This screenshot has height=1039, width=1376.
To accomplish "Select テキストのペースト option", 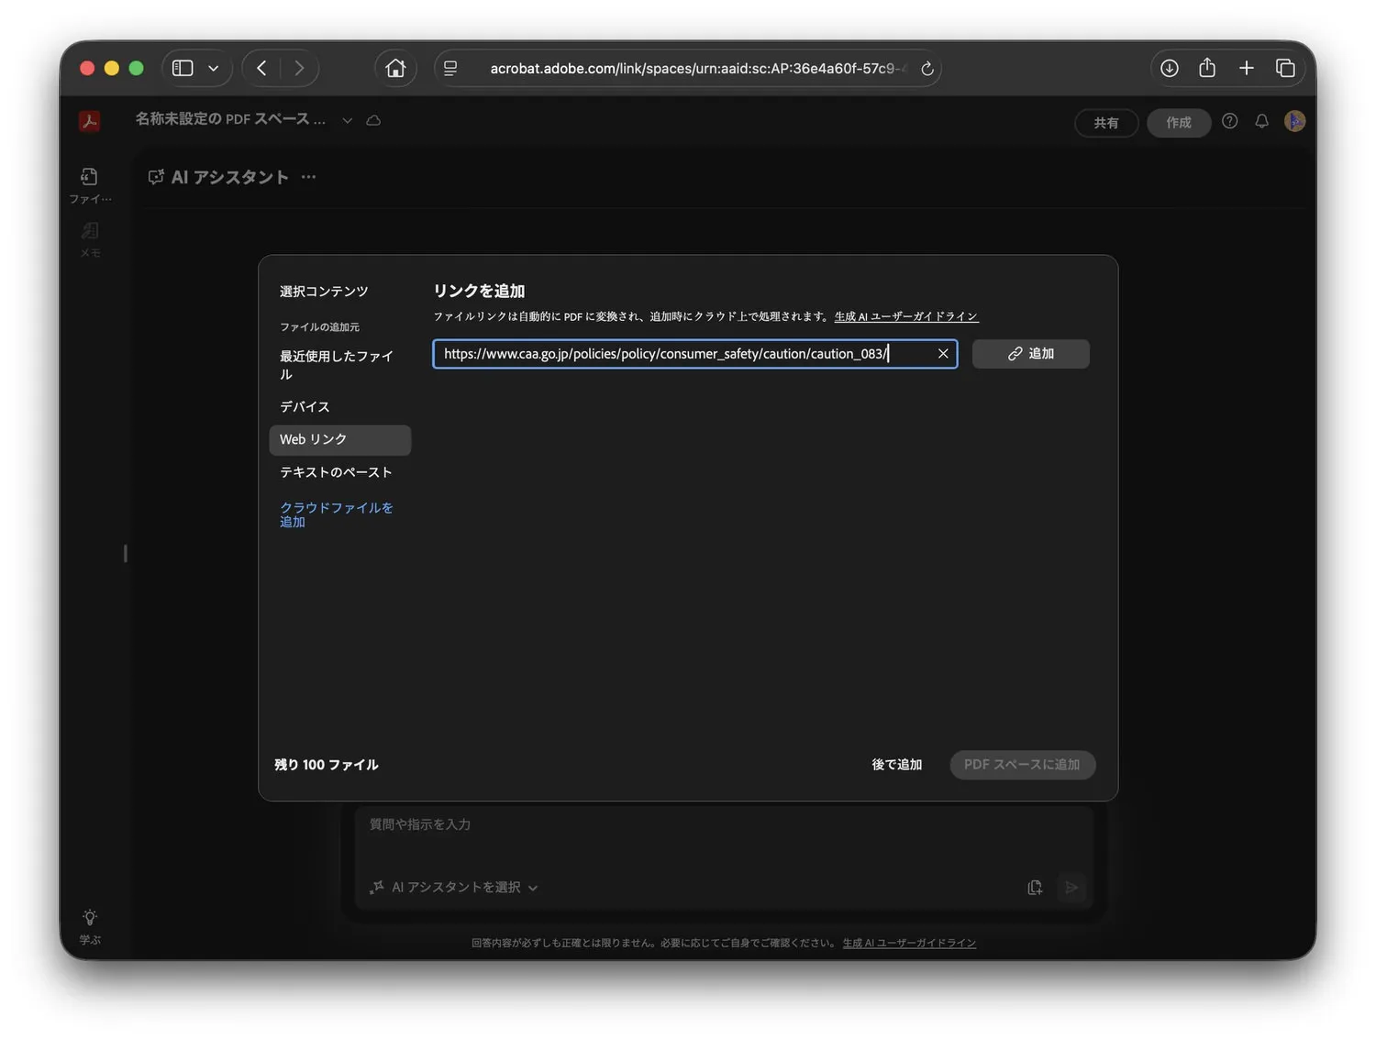I will point(336,472).
